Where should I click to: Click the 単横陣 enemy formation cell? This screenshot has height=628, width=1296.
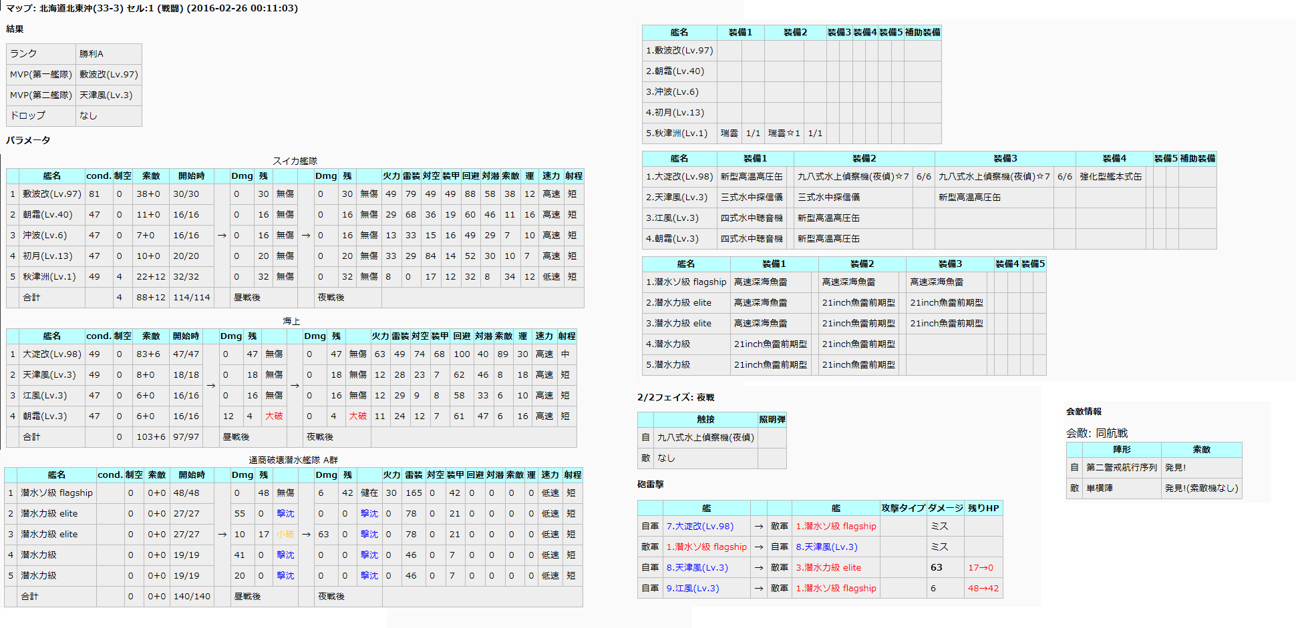[x=1101, y=488]
